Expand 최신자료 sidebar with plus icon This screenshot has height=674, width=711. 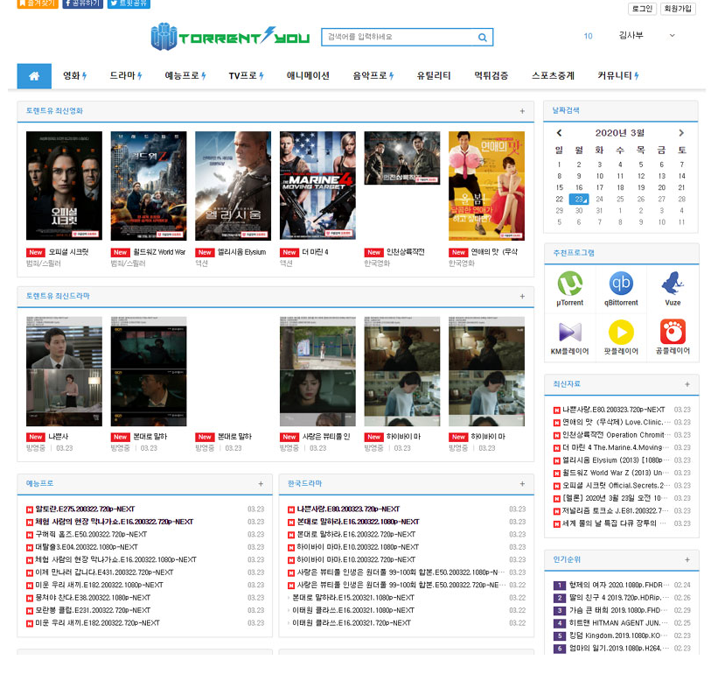point(687,384)
